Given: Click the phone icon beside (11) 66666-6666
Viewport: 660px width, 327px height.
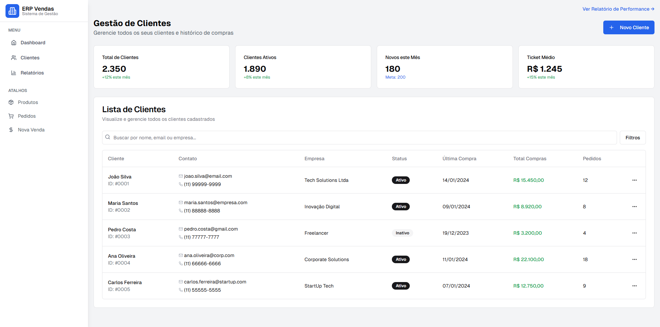Looking at the screenshot, I should pyautogui.click(x=181, y=264).
